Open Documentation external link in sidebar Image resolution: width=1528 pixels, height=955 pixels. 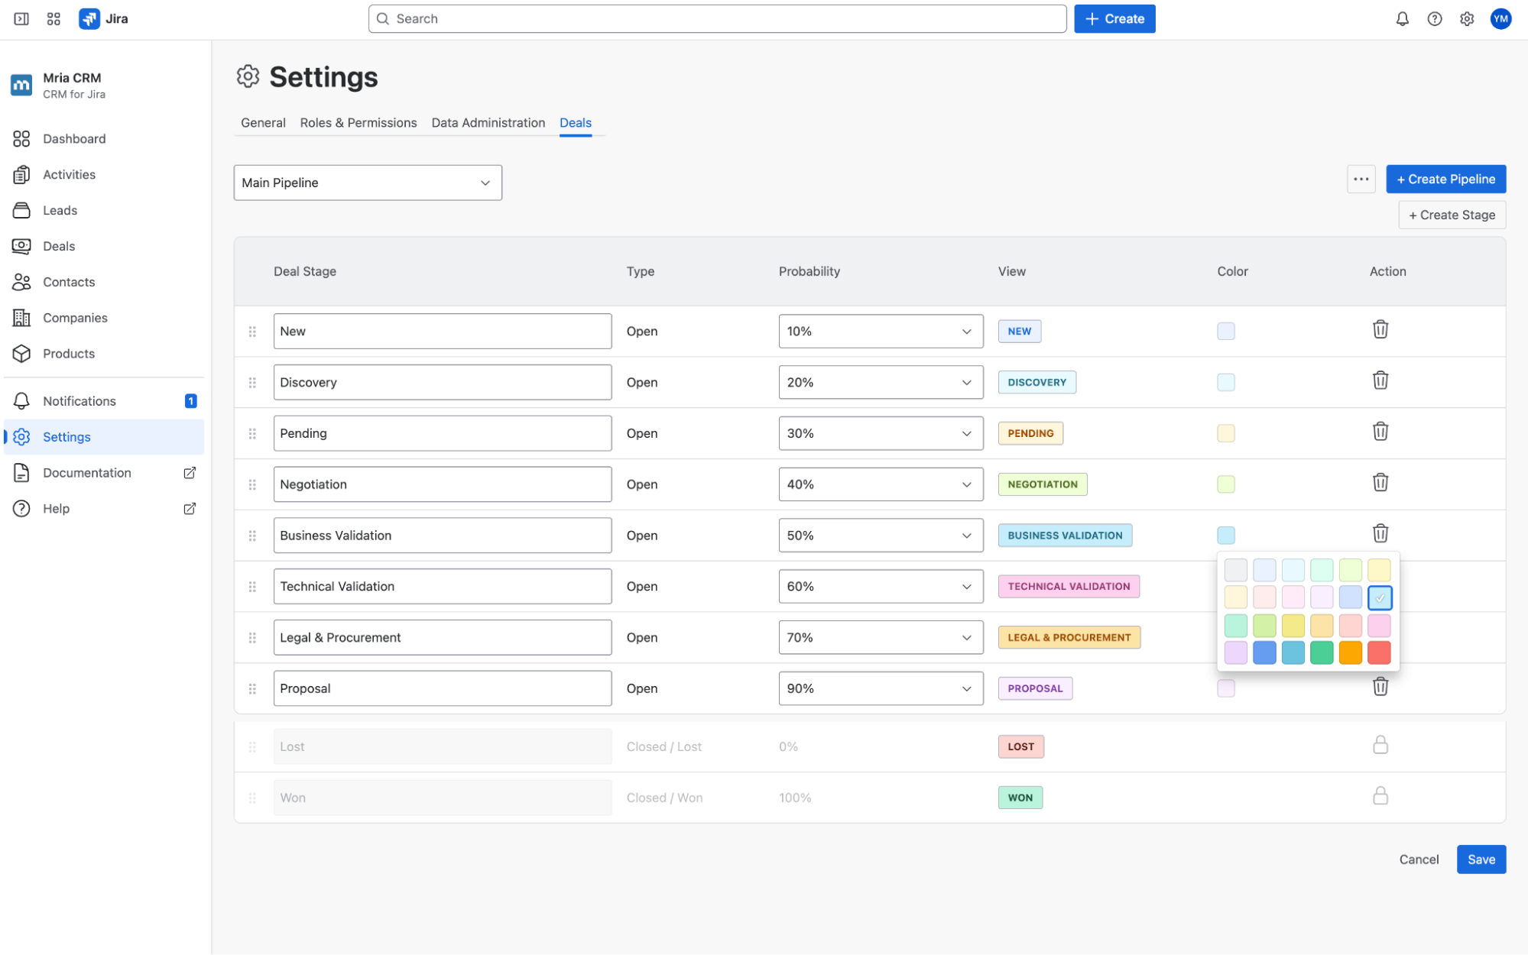click(x=104, y=473)
